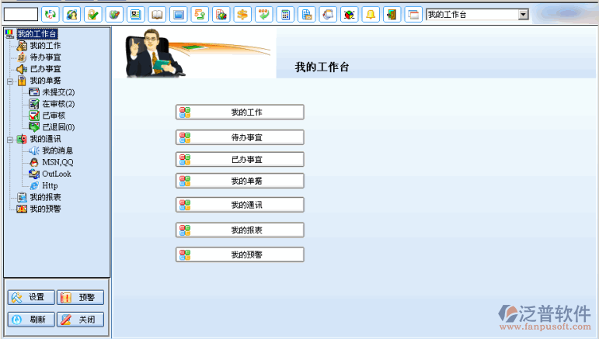The image size is (599, 339).
Task: Click the 我的单据 center button
Action: pyautogui.click(x=240, y=181)
